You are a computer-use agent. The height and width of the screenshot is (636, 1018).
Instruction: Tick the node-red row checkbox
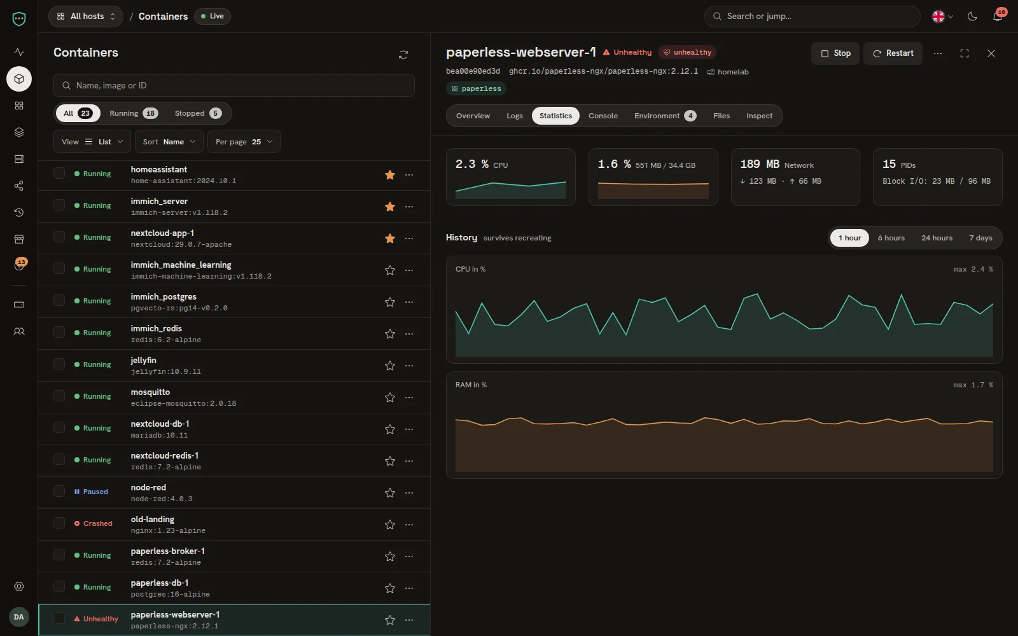pyautogui.click(x=59, y=491)
